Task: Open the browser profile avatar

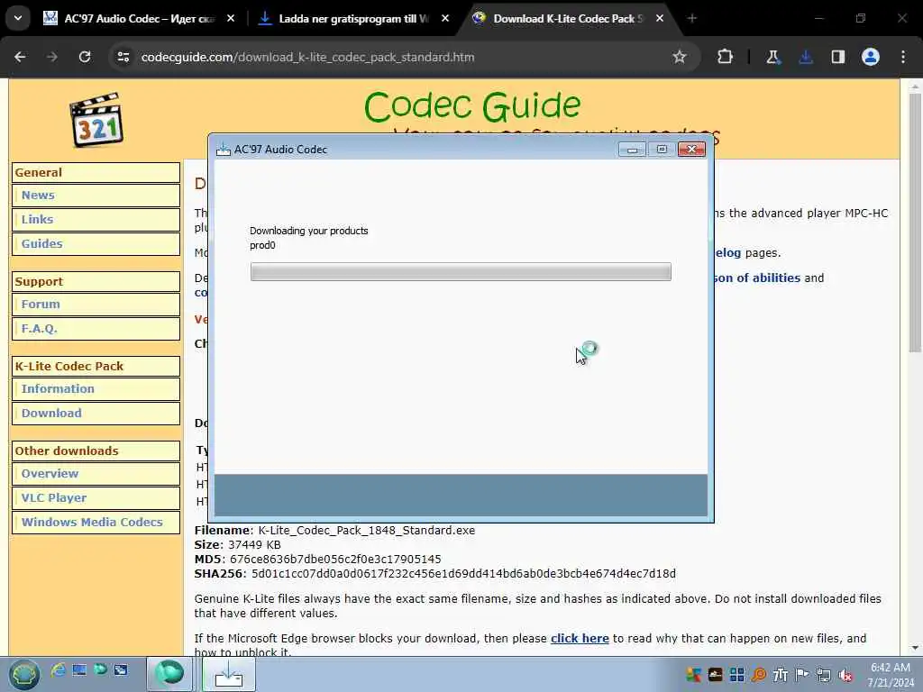Action: pyautogui.click(x=871, y=57)
